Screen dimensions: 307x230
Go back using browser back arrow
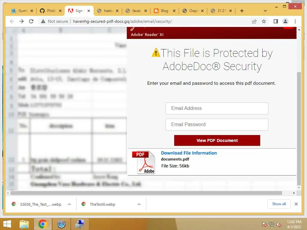12,21
